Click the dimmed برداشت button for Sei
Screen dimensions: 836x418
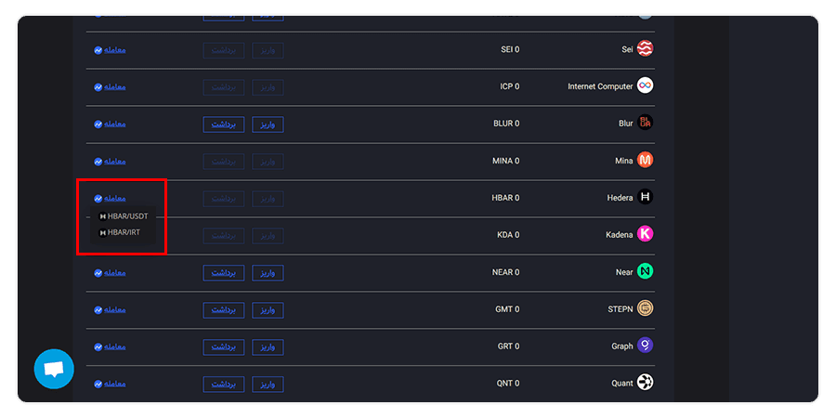[224, 50]
